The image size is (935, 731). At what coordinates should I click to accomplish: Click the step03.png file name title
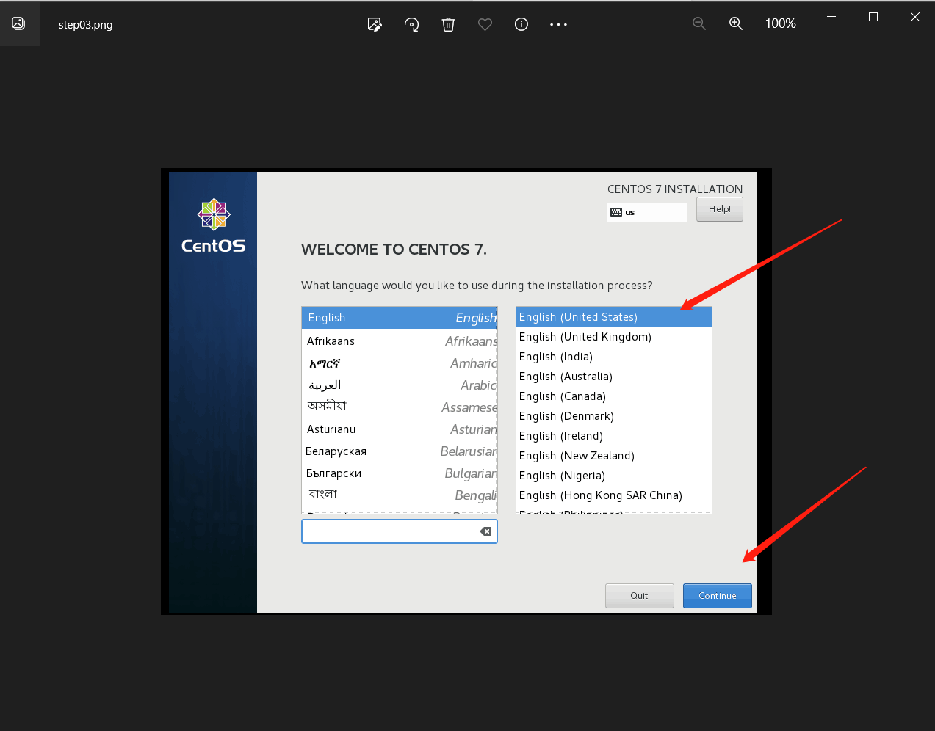85,24
